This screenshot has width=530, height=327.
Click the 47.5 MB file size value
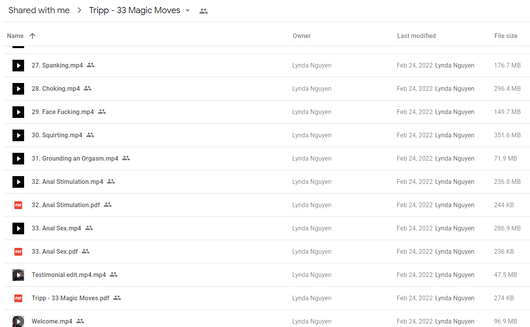click(506, 275)
